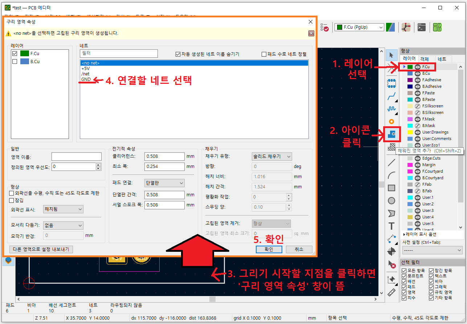Screen dimensions: 467x324
Task: Select the Add dimension tool
Action: click(391, 239)
